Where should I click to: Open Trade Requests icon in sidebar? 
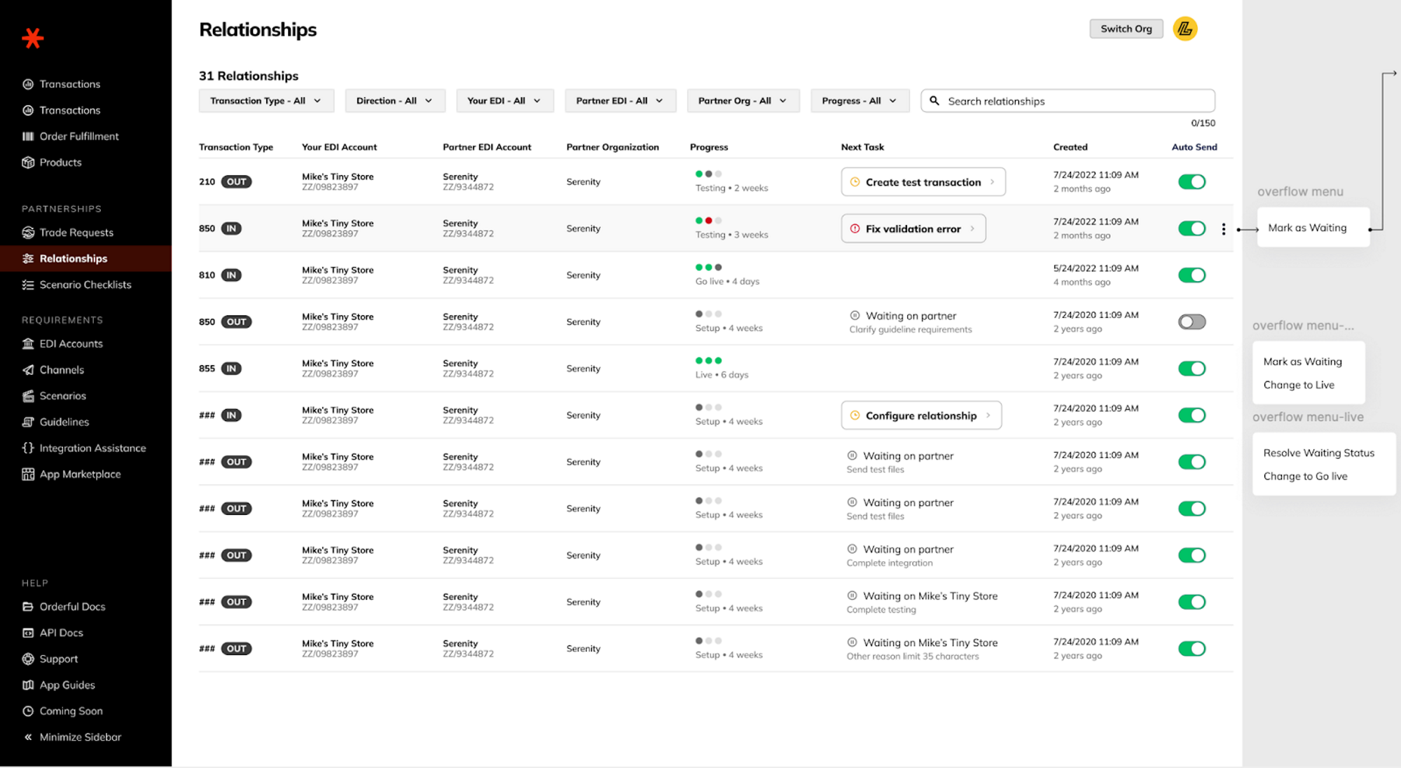coord(28,233)
